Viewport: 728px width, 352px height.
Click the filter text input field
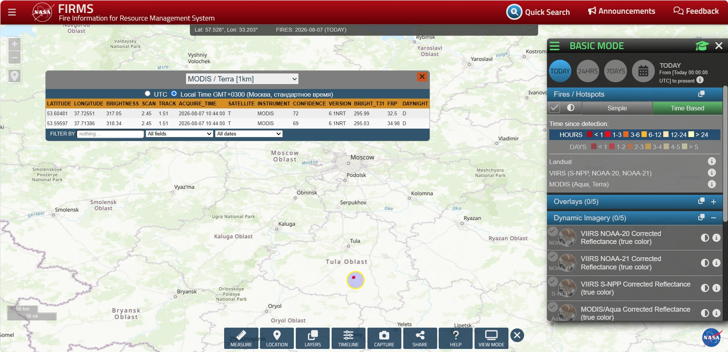click(x=110, y=134)
